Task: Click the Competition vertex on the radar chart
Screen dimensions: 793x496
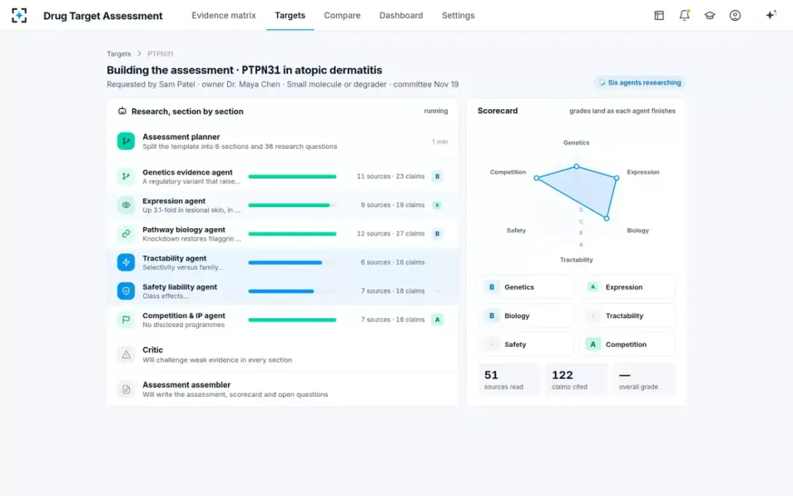Action: [x=537, y=178]
